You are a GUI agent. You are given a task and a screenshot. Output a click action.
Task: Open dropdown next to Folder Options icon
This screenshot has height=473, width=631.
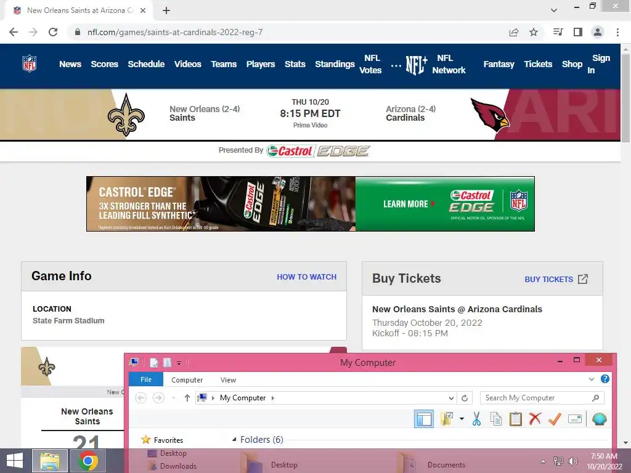point(462,419)
